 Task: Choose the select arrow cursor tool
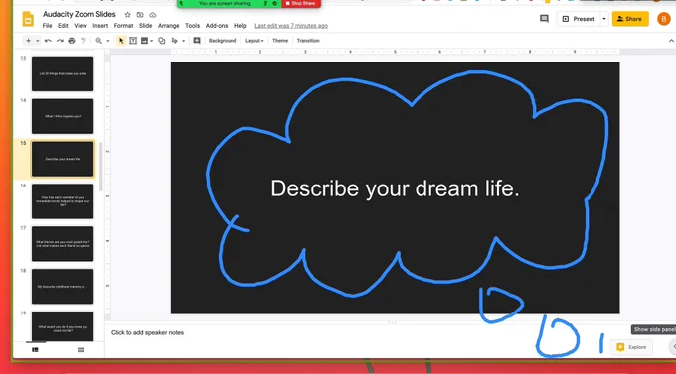121,41
